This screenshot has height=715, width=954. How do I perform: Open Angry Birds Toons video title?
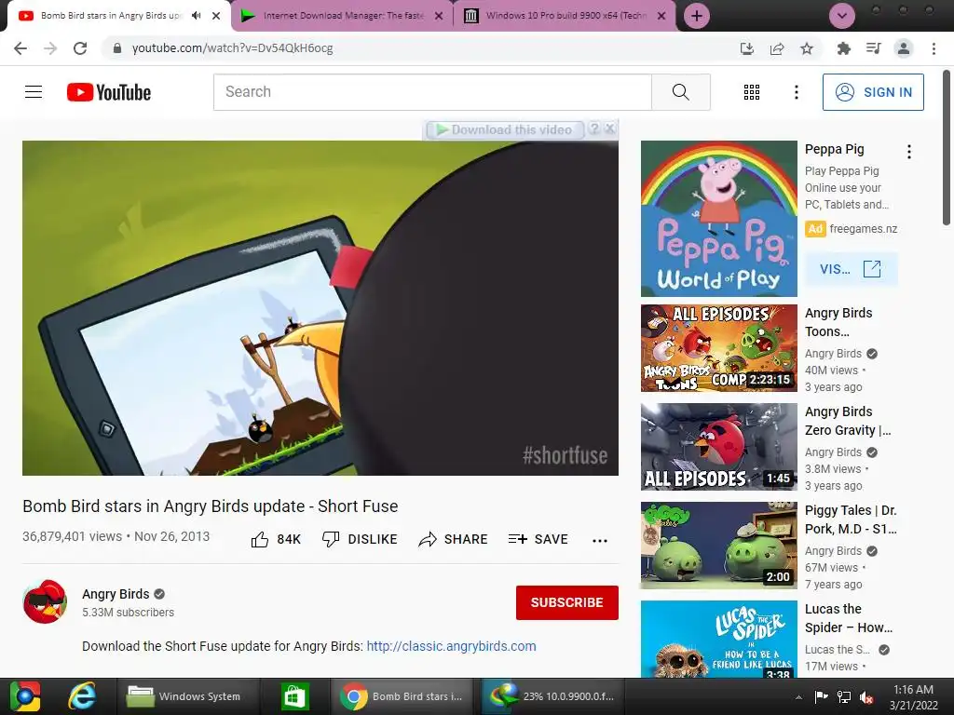[838, 322]
